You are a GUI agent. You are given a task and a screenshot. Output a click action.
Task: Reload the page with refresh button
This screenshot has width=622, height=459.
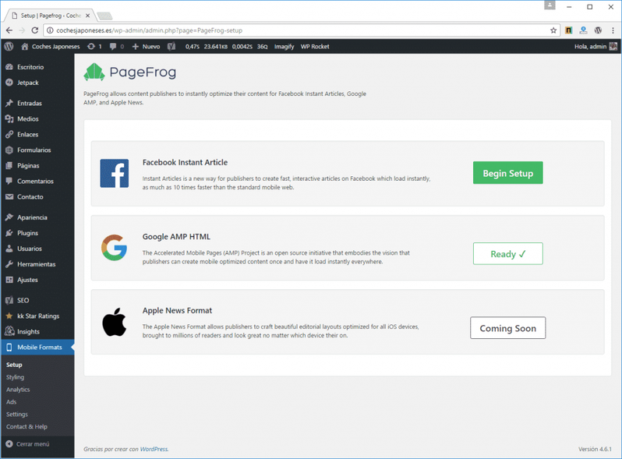tap(35, 30)
